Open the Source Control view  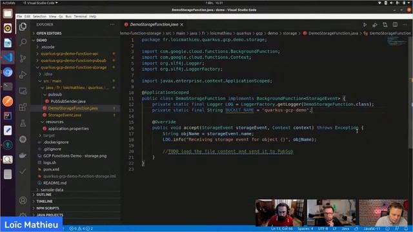[x=23, y=58]
